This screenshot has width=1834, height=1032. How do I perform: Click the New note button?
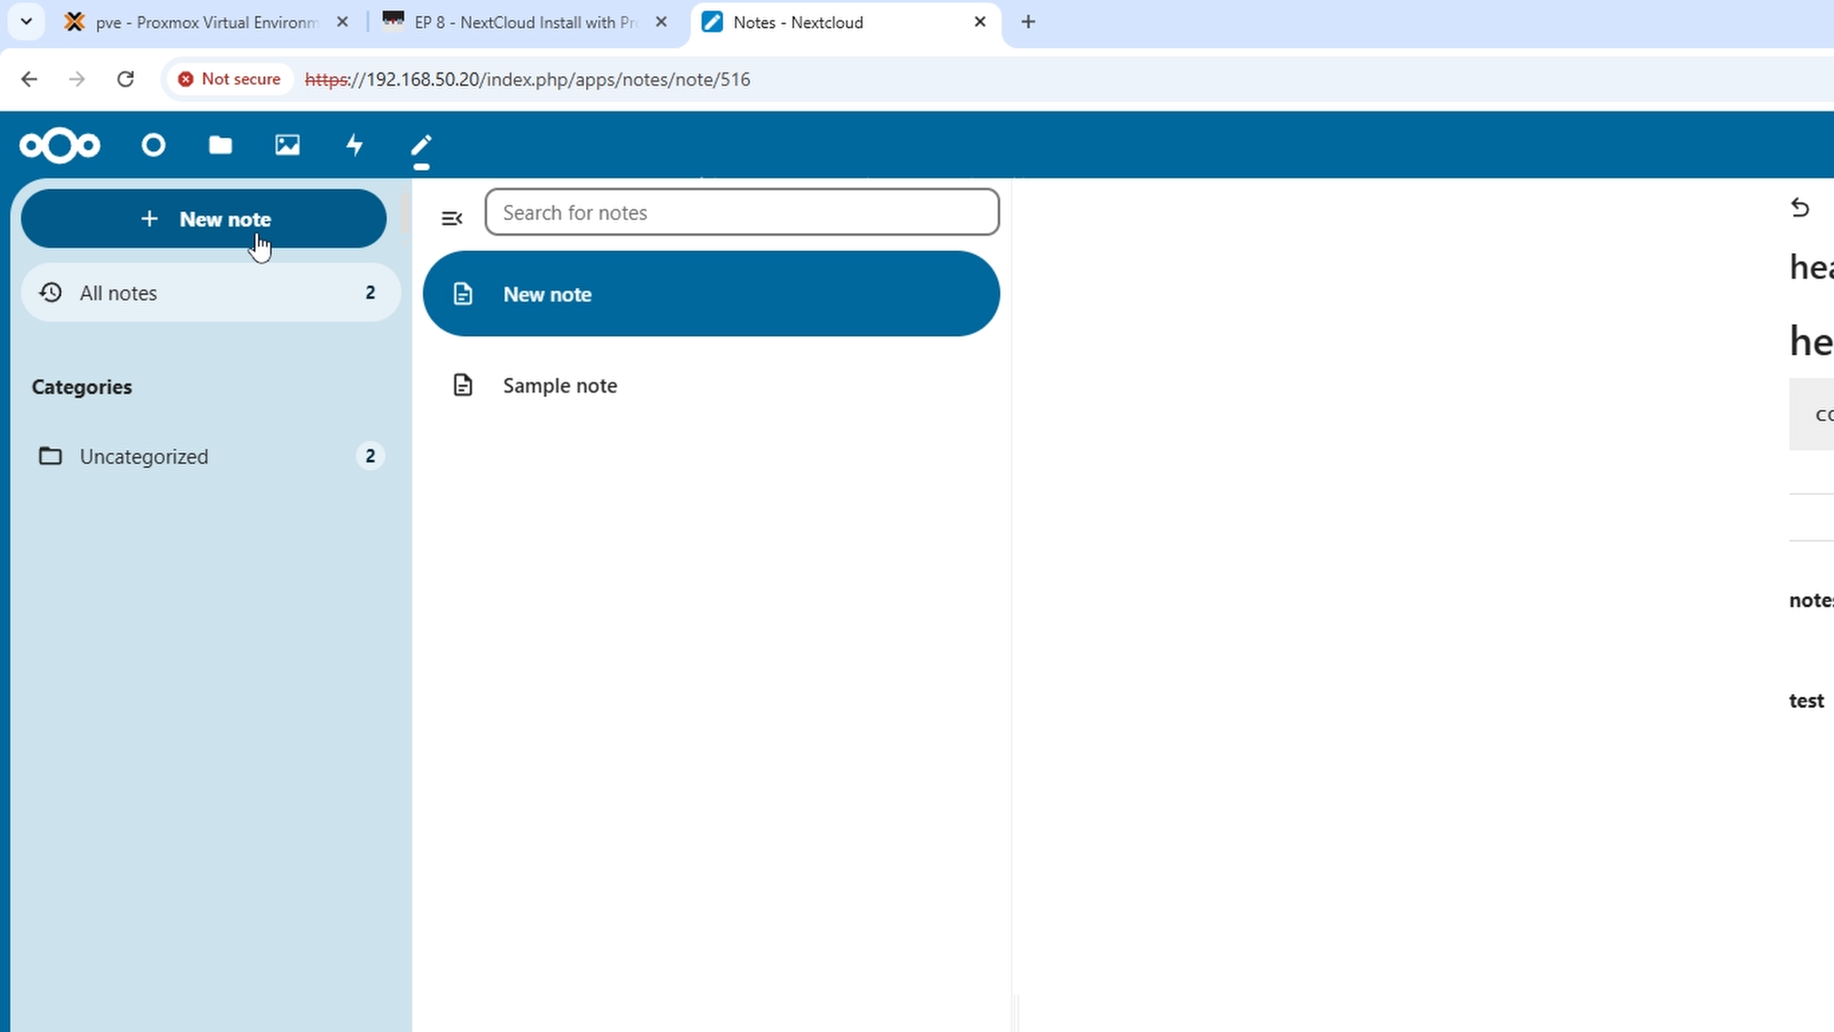click(204, 219)
